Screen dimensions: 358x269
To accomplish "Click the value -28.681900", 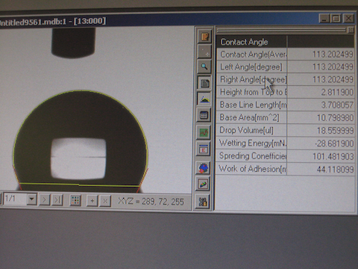I will click(x=334, y=143).
